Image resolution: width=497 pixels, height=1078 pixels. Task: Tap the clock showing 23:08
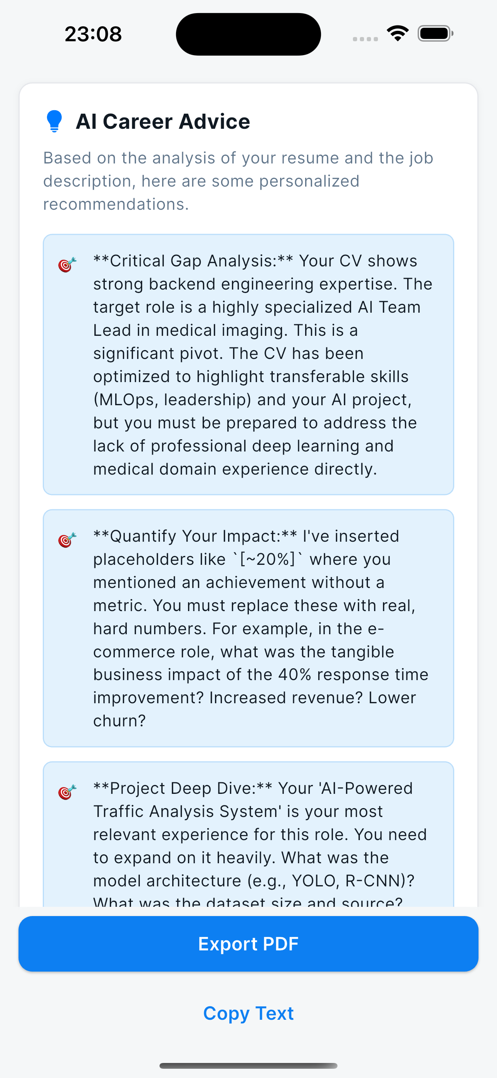(x=93, y=34)
